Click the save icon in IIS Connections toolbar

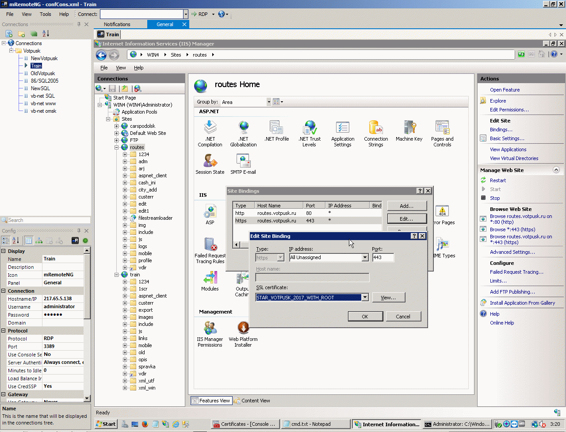tap(113, 88)
